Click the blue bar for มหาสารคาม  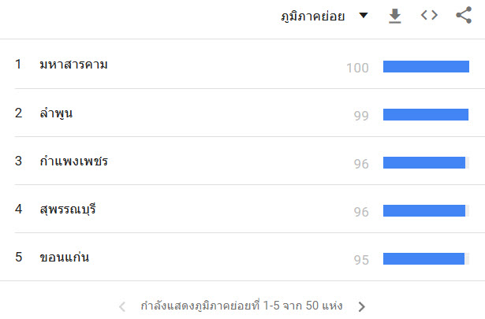[426, 66]
